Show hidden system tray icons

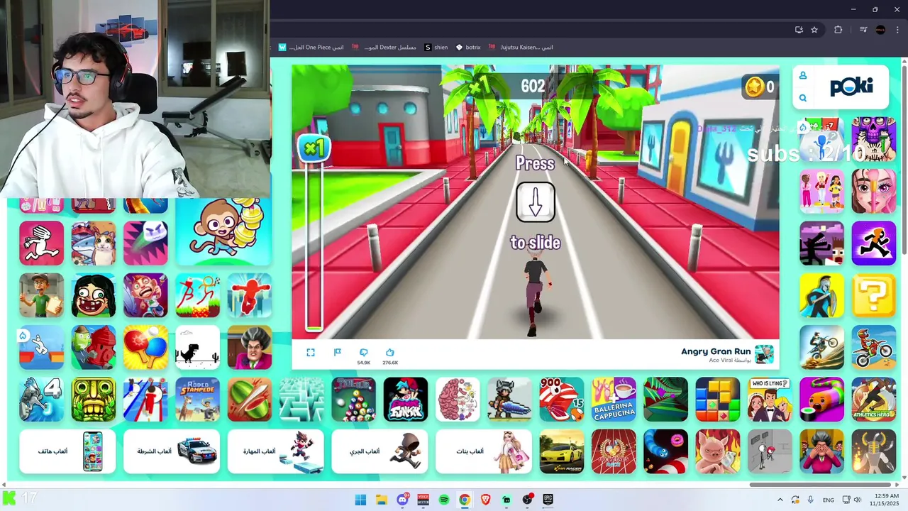pyautogui.click(x=780, y=500)
